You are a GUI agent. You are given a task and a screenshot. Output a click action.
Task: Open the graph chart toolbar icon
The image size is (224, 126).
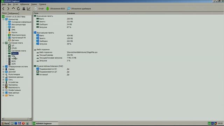(x=29, y=8)
